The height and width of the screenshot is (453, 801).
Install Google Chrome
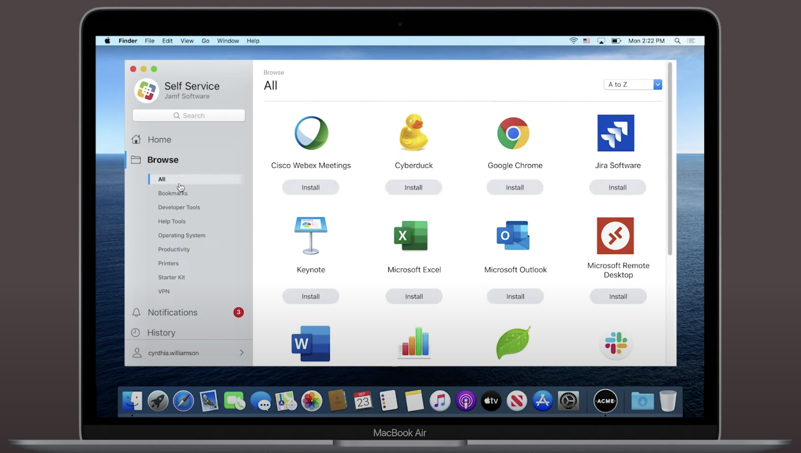514,188
